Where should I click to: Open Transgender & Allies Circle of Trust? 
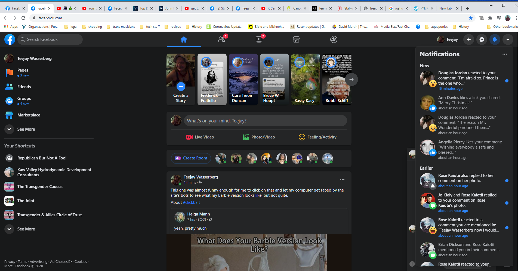pyautogui.click(x=49, y=215)
